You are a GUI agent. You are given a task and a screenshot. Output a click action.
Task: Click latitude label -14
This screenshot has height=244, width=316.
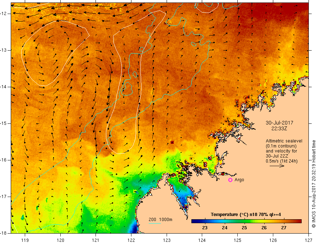[4, 87]
